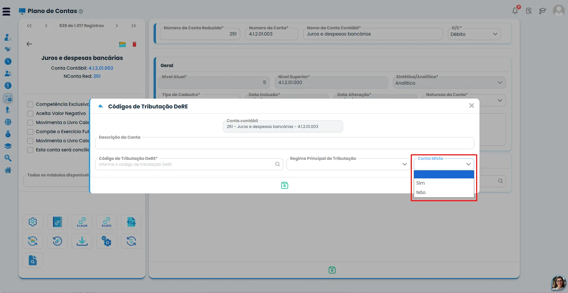Click the magnifier icon behind the dialog at right
The width and height of the screenshot is (568, 293).
coord(501,181)
